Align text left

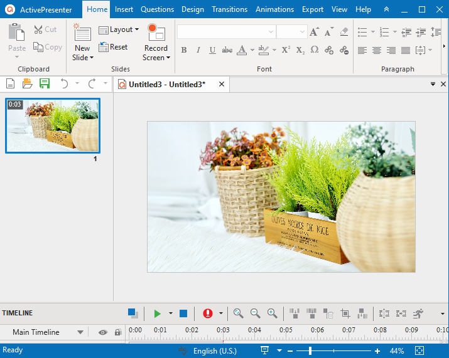click(x=362, y=50)
